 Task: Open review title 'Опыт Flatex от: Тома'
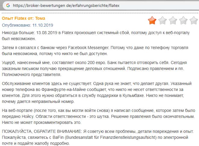(23, 19)
